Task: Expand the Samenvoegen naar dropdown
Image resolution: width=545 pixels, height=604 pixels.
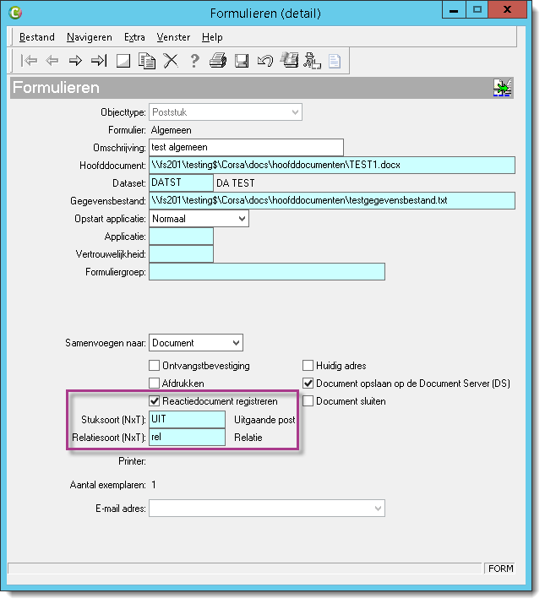Action: point(237,343)
